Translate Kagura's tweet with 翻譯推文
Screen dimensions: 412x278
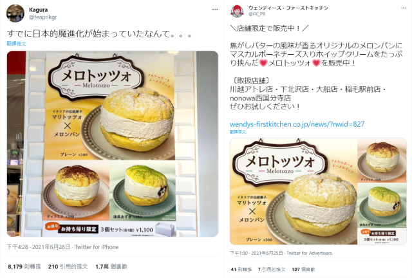coord(16,43)
